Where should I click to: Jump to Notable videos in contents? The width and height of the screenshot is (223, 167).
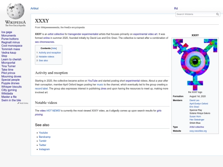[46, 56]
